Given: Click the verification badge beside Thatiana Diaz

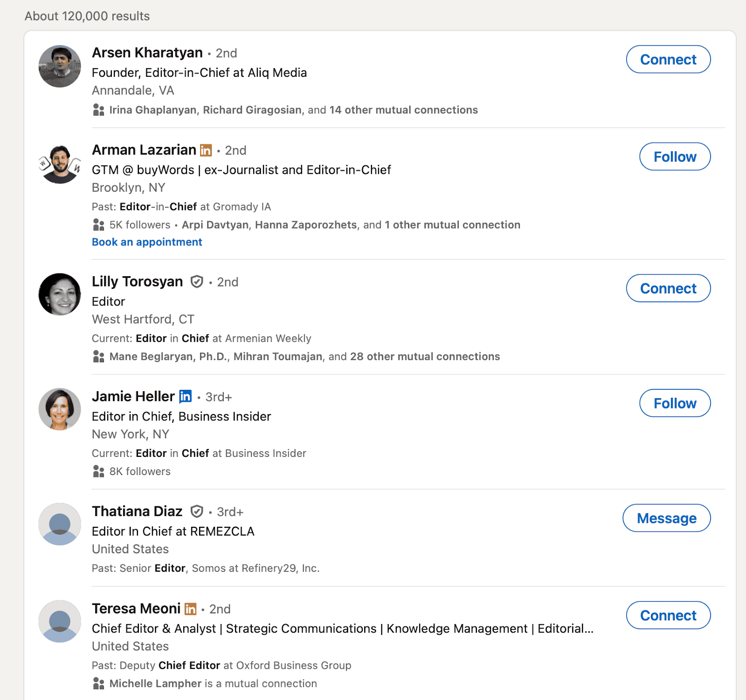Looking at the screenshot, I should tap(198, 511).
